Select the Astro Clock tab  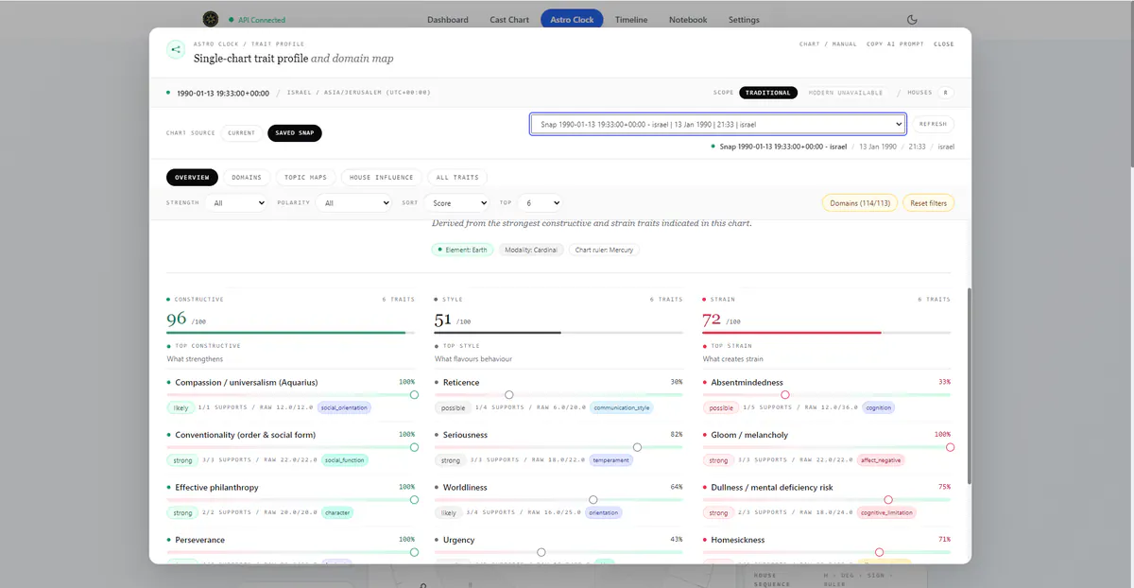point(572,19)
